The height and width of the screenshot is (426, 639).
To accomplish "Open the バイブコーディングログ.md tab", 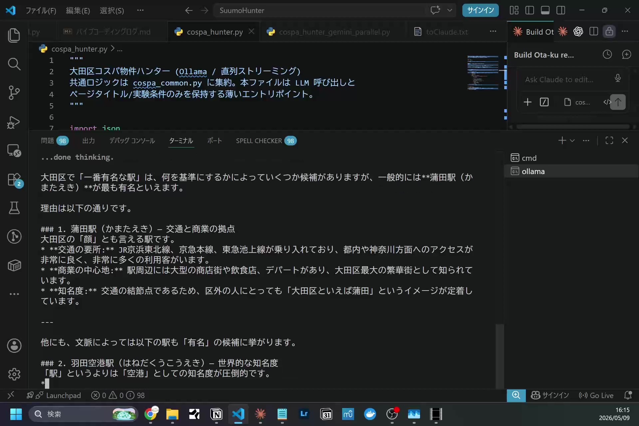I will click(112, 32).
